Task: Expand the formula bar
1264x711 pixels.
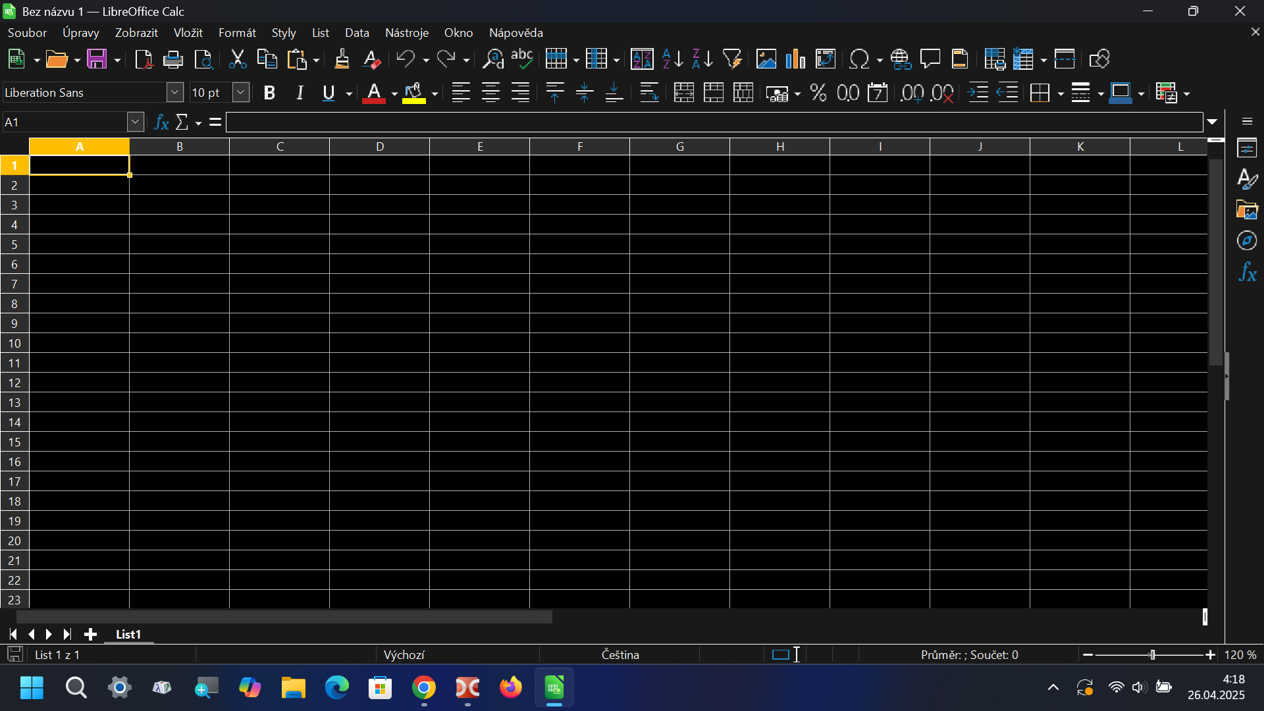Action: (1213, 122)
